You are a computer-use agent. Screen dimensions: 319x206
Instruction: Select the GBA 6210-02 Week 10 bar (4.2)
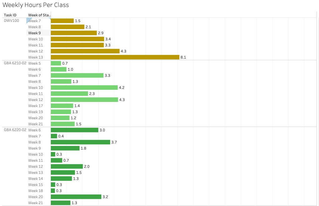[84, 88]
